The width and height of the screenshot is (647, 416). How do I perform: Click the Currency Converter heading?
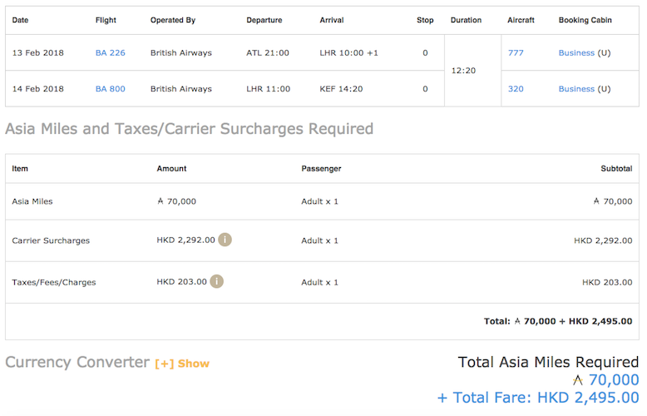click(x=77, y=363)
